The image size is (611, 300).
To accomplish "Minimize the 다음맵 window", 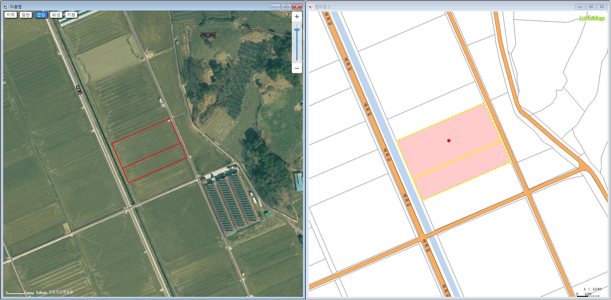I will pos(275,7).
